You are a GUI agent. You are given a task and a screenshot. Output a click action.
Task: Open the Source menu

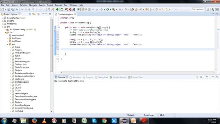pos(14,5)
